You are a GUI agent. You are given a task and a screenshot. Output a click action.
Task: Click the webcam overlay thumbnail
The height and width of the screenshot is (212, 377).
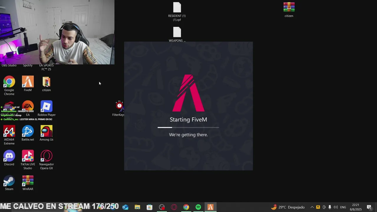click(57, 32)
